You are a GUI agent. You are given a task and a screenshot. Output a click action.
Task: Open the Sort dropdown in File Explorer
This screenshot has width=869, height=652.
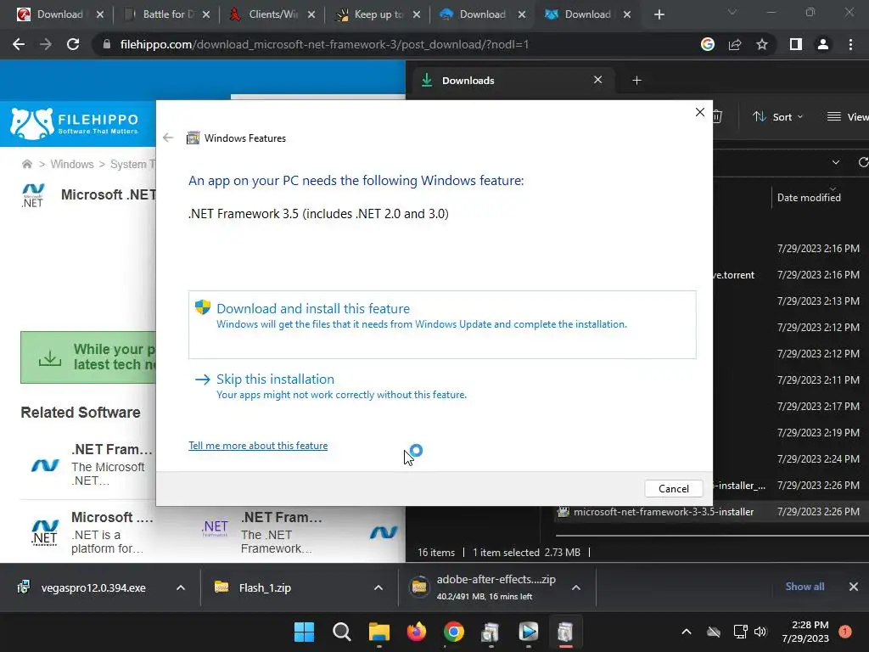pos(777,117)
